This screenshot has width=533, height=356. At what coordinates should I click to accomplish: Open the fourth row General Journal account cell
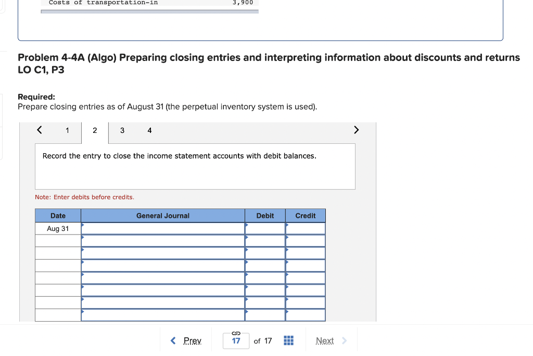point(163,266)
